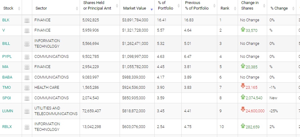Click the red down arrow beside 23,165

pos(243,86)
